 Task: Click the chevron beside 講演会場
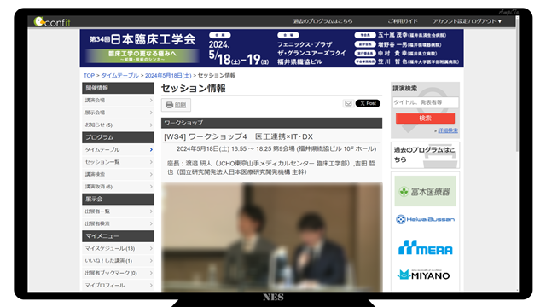coord(151,101)
